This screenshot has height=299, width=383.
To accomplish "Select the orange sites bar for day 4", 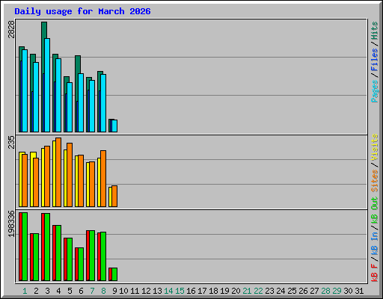I will click(x=58, y=172).
